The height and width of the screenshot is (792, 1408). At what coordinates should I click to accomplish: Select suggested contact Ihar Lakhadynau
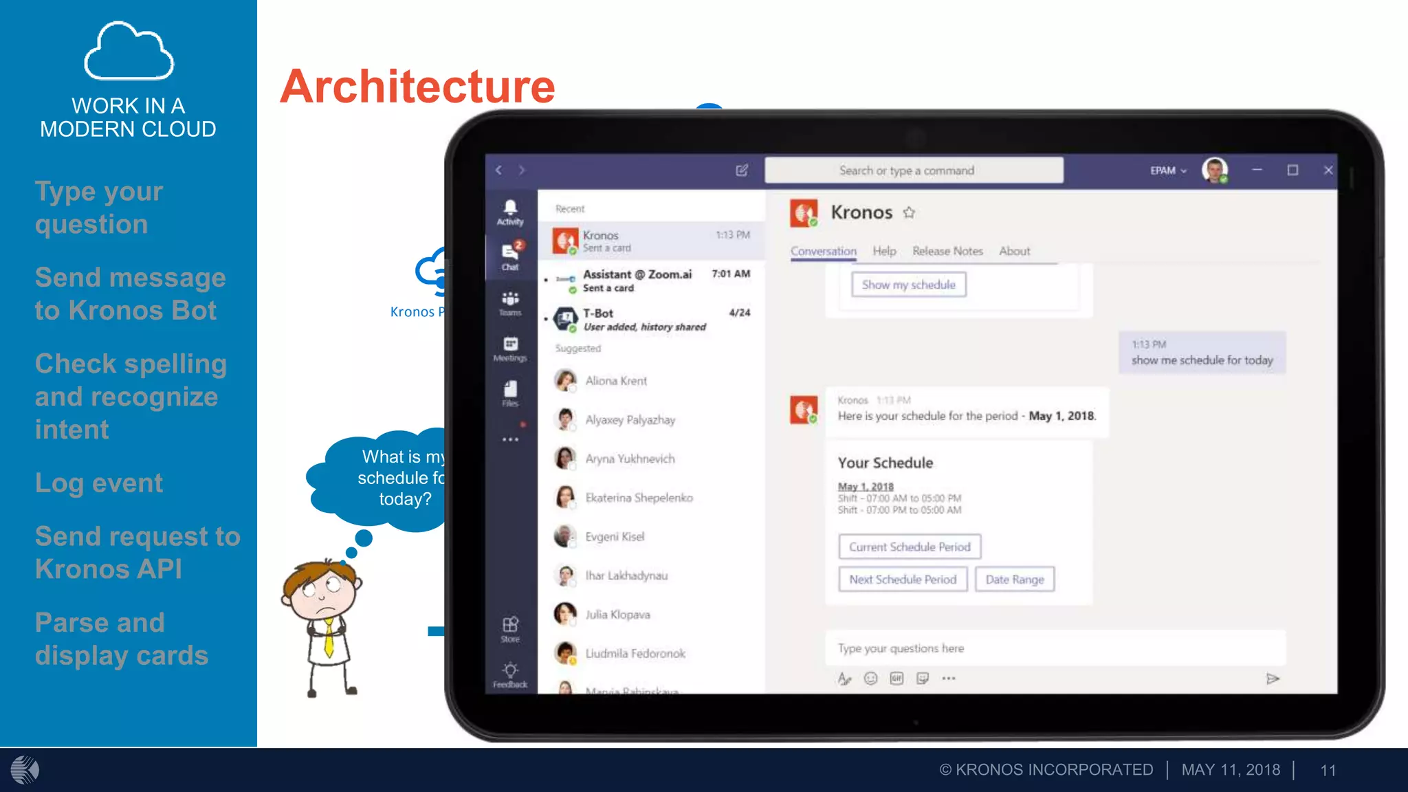650,575
